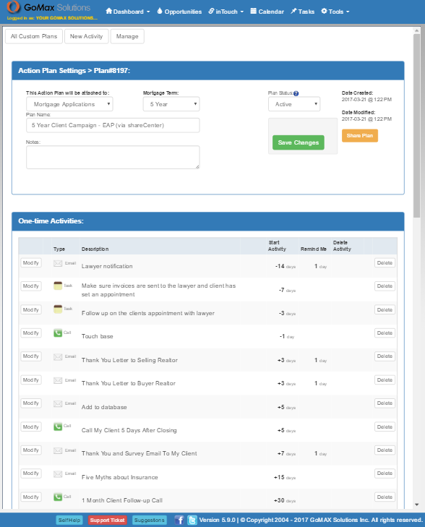Click the Plan Name input field
The width and height of the screenshot is (425, 527).
[113, 125]
